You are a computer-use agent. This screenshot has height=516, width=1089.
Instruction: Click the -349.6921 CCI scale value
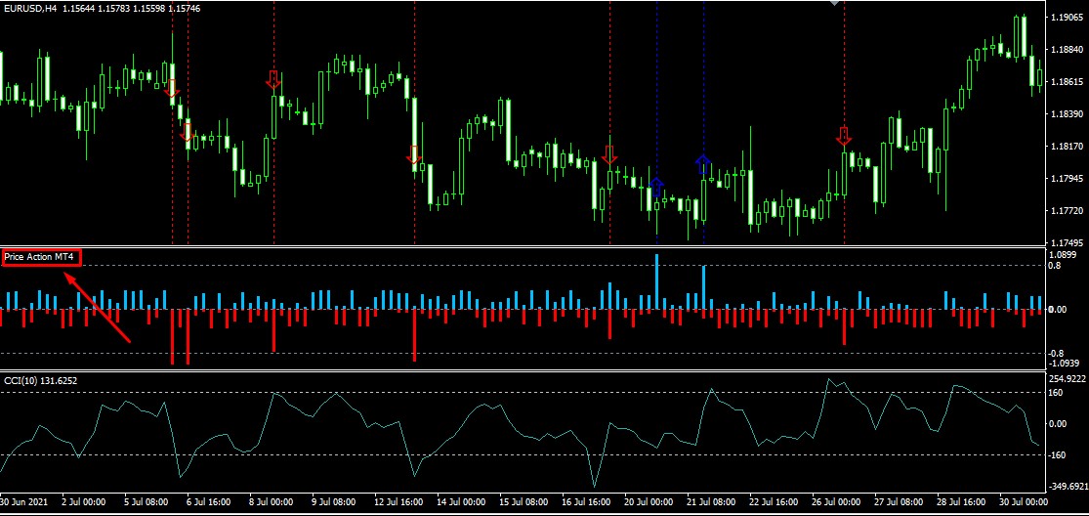pos(1067,486)
